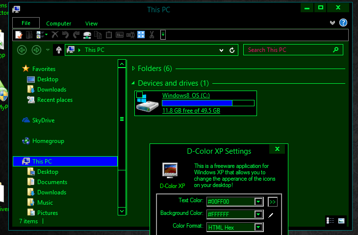Click the Copy icon in toolbar
The width and height of the screenshot is (358, 235).
tap(98, 35)
